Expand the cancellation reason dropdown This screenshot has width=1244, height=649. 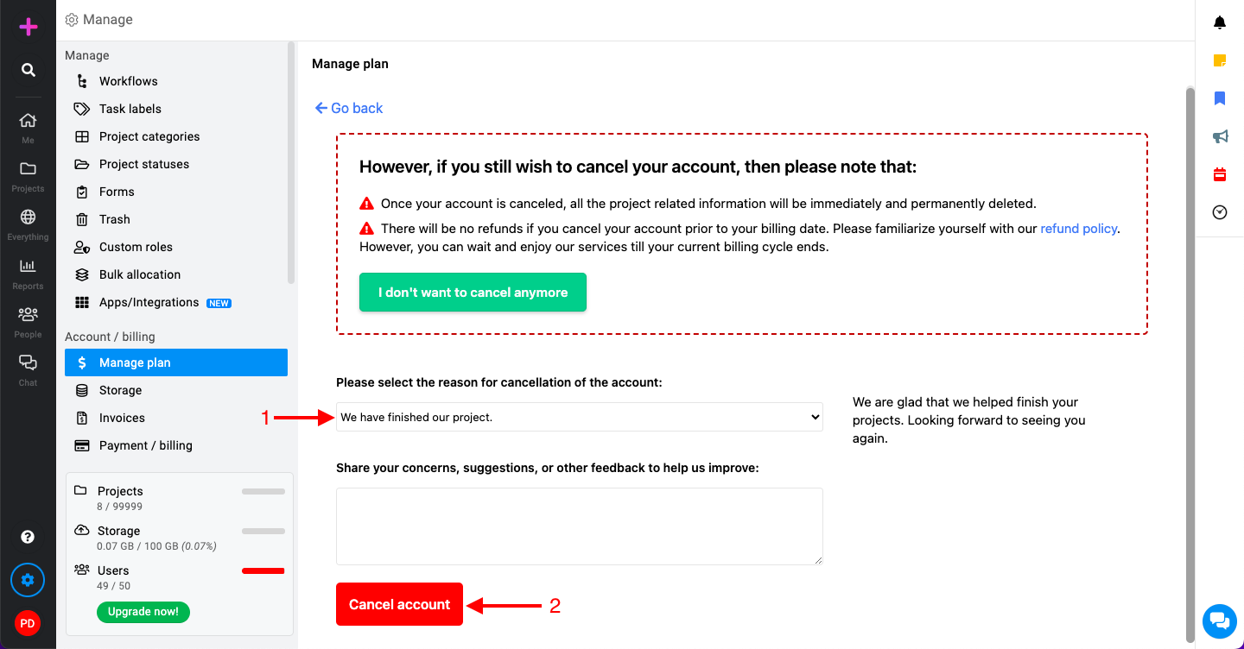pos(580,417)
